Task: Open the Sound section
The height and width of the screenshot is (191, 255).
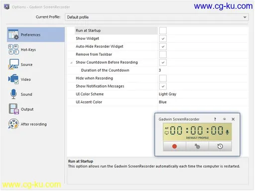Action: click(26, 94)
